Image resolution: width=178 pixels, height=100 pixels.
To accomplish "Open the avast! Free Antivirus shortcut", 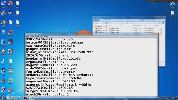I will [x=3, y=14].
